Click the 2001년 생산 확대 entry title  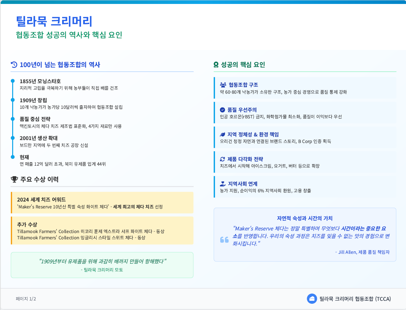[x=38, y=138]
